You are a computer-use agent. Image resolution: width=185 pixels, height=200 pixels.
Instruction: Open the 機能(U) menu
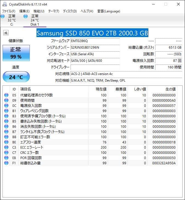pyautogui.click(x=39, y=11)
